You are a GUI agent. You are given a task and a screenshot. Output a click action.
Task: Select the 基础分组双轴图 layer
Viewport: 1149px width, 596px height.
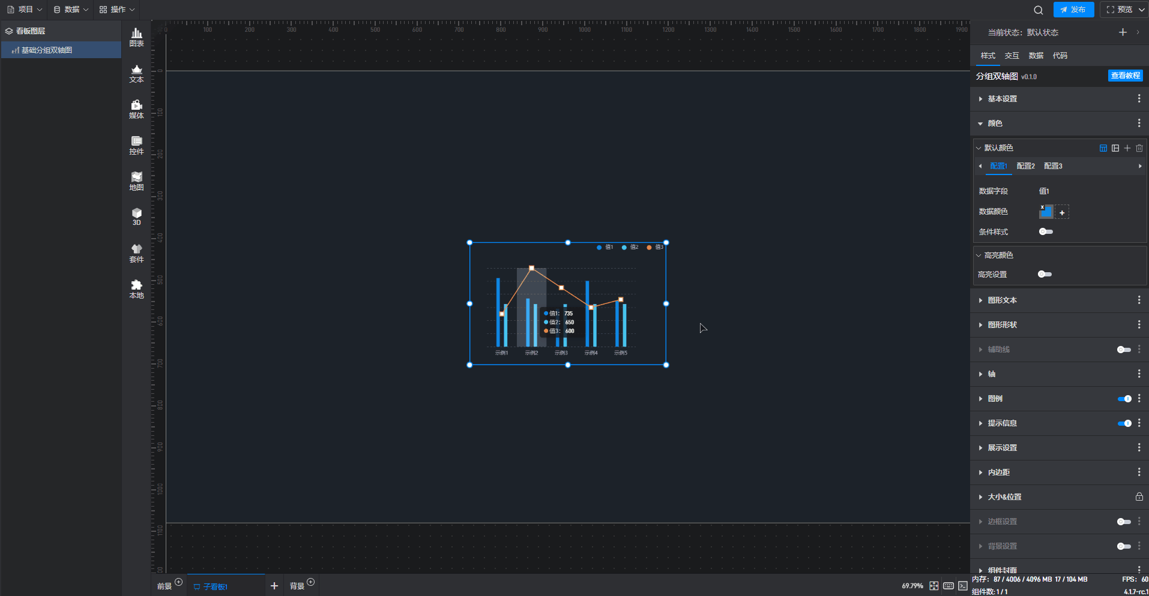tap(61, 50)
